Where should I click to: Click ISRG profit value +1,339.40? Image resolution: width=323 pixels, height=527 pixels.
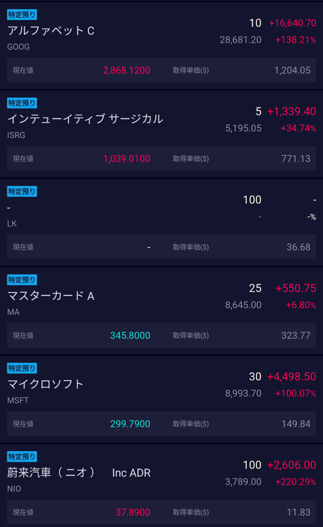291,112
